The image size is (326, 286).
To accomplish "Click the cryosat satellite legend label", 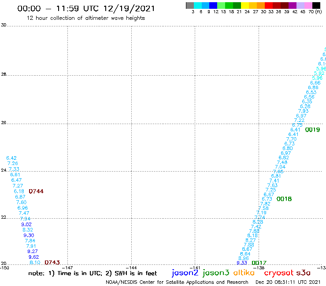I will click(x=278, y=273).
